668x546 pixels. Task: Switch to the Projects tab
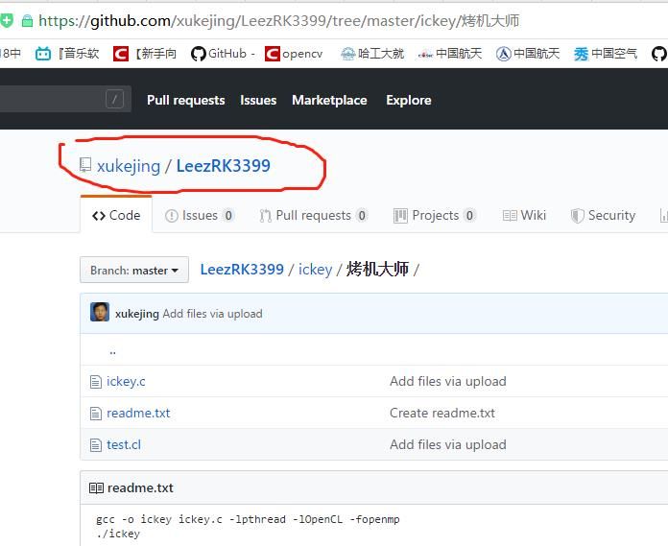(434, 216)
